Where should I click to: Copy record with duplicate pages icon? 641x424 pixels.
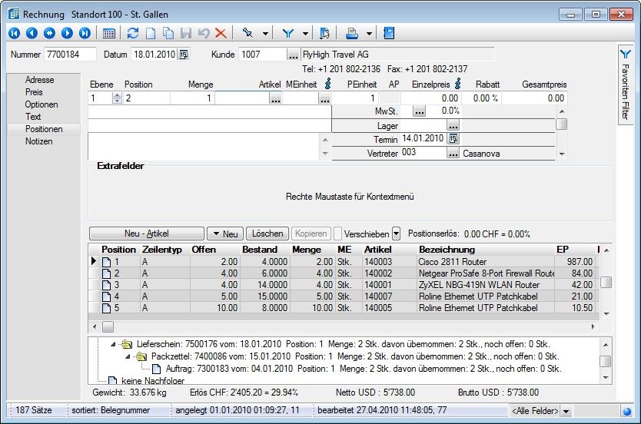pos(168,33)
